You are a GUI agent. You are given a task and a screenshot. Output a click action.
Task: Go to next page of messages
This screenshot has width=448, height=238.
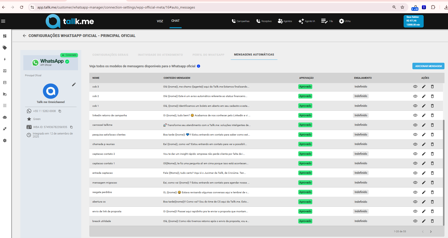click(431, 231)
